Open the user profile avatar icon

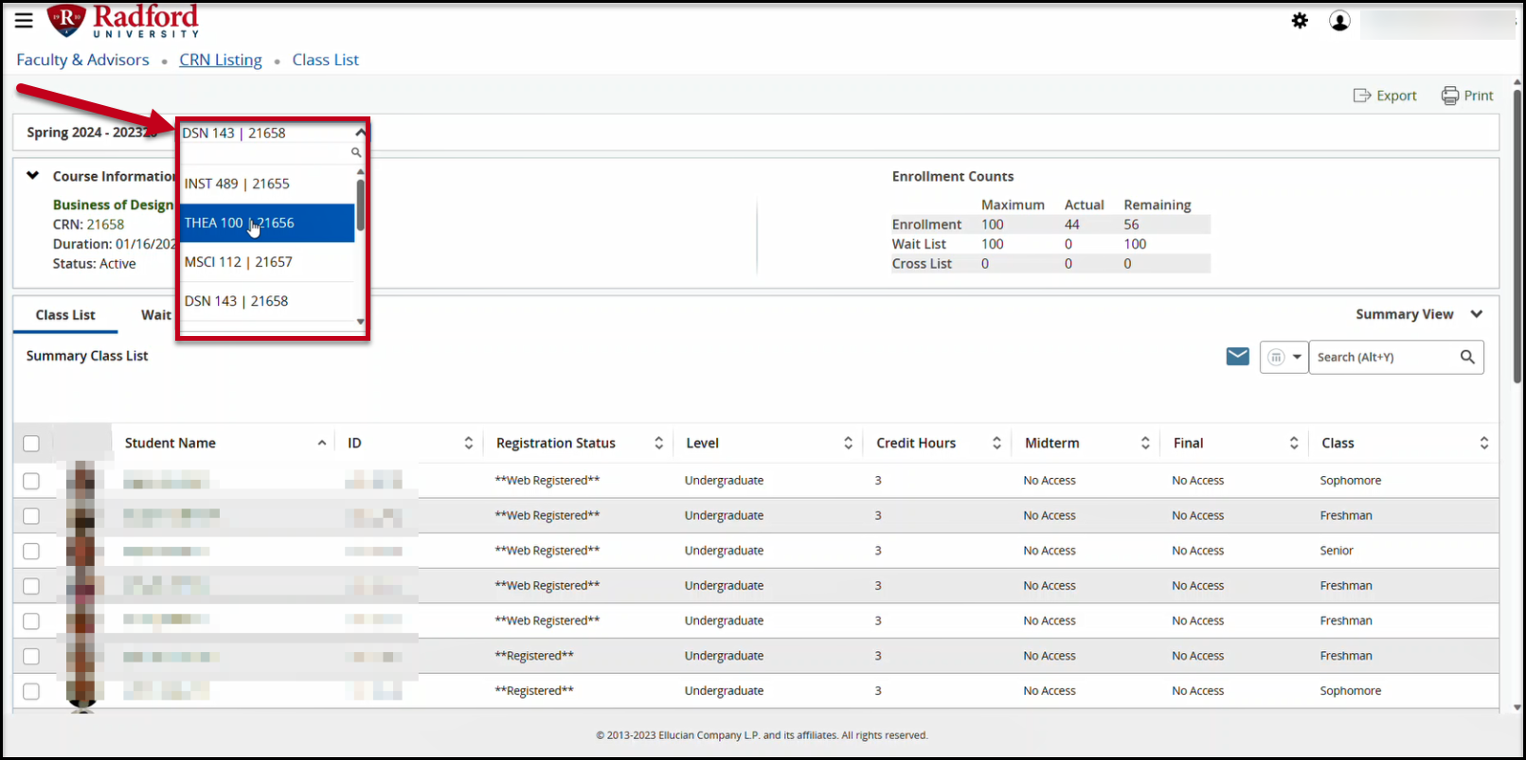(1339, 21)
